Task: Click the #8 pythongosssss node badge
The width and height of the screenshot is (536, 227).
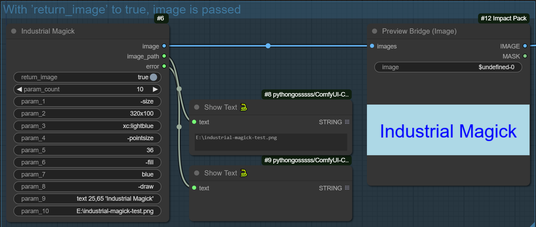Action: (307, 94)
